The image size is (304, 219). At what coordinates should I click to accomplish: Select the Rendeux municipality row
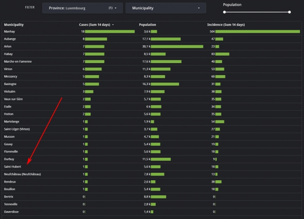(x=152, y=182)
